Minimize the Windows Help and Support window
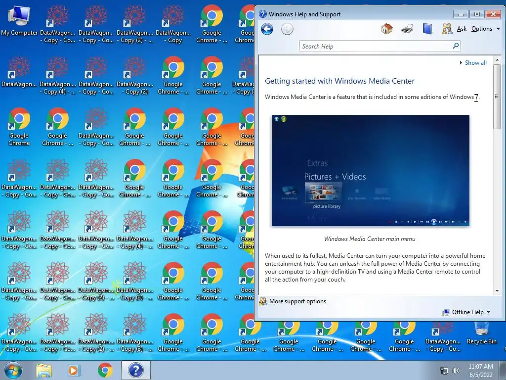Image resolution: width=506 pixels, height=380 pixels. click(461, 14)
